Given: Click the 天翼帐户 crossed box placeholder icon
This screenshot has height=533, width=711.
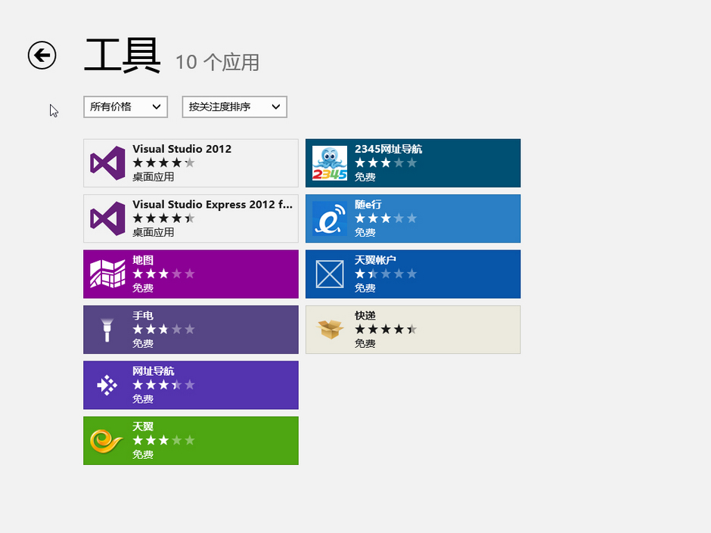Looking at the screenshot, I should (330, 274).
